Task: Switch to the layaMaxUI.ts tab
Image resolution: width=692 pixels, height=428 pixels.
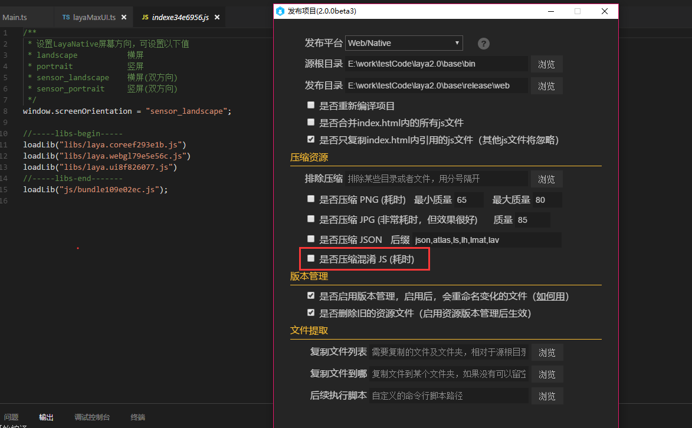Action: pyautogui.click(x=94, y=17)
